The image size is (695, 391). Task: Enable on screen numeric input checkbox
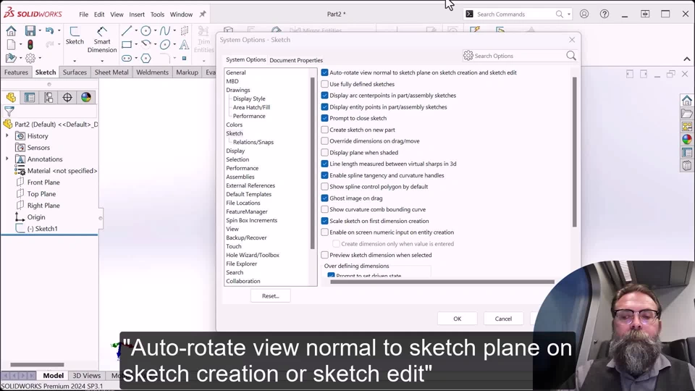pyautogui.click(x=324, y=232)
